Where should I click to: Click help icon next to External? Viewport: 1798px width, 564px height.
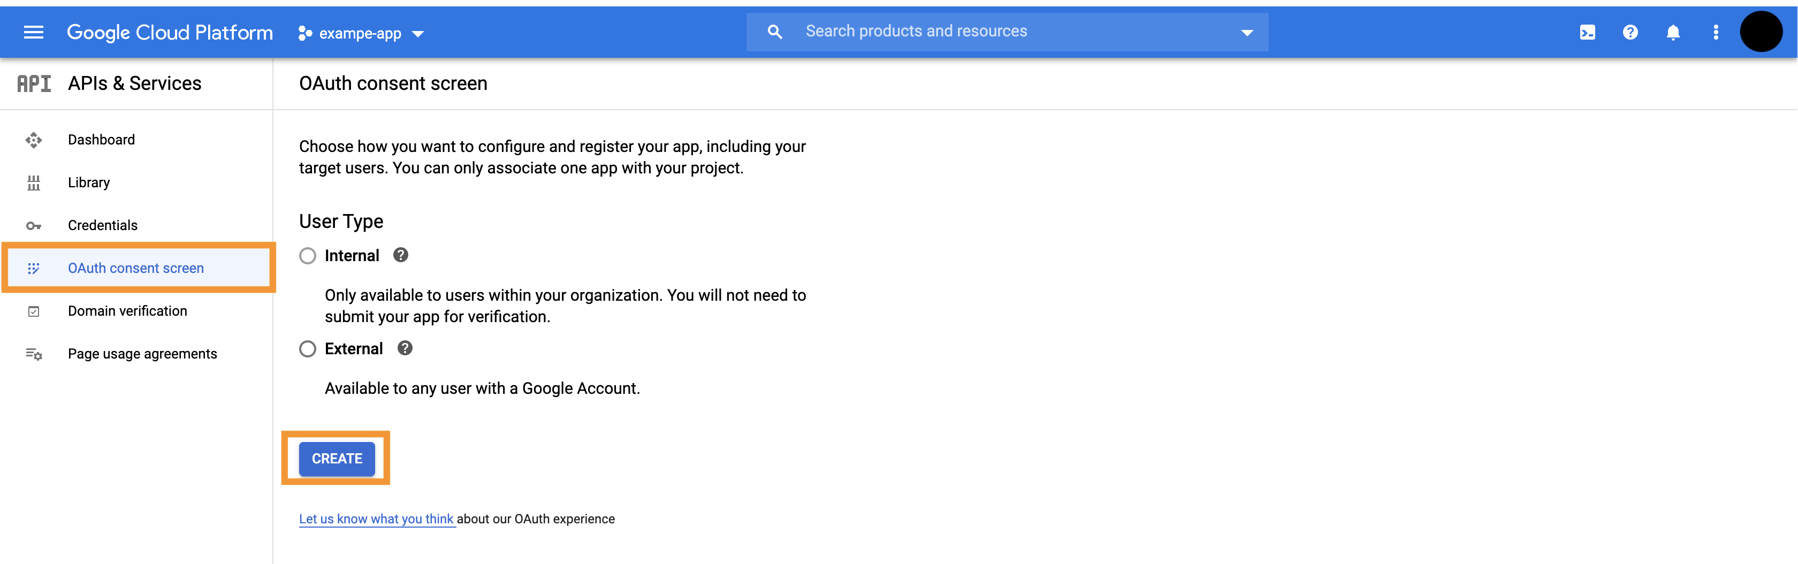click(405, 348)
